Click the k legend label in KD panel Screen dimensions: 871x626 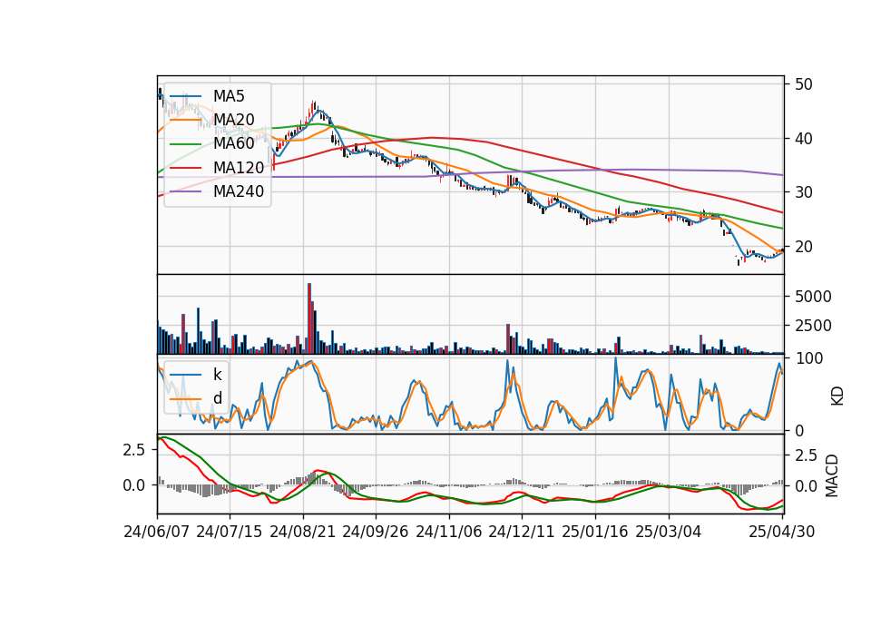[x=217, y=375]
